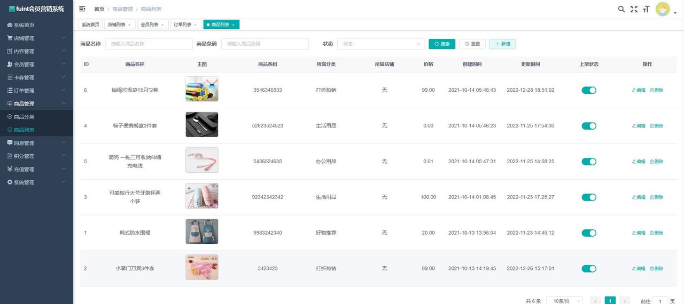Click the 卡券管理 list icon

[x=10, y=77]
